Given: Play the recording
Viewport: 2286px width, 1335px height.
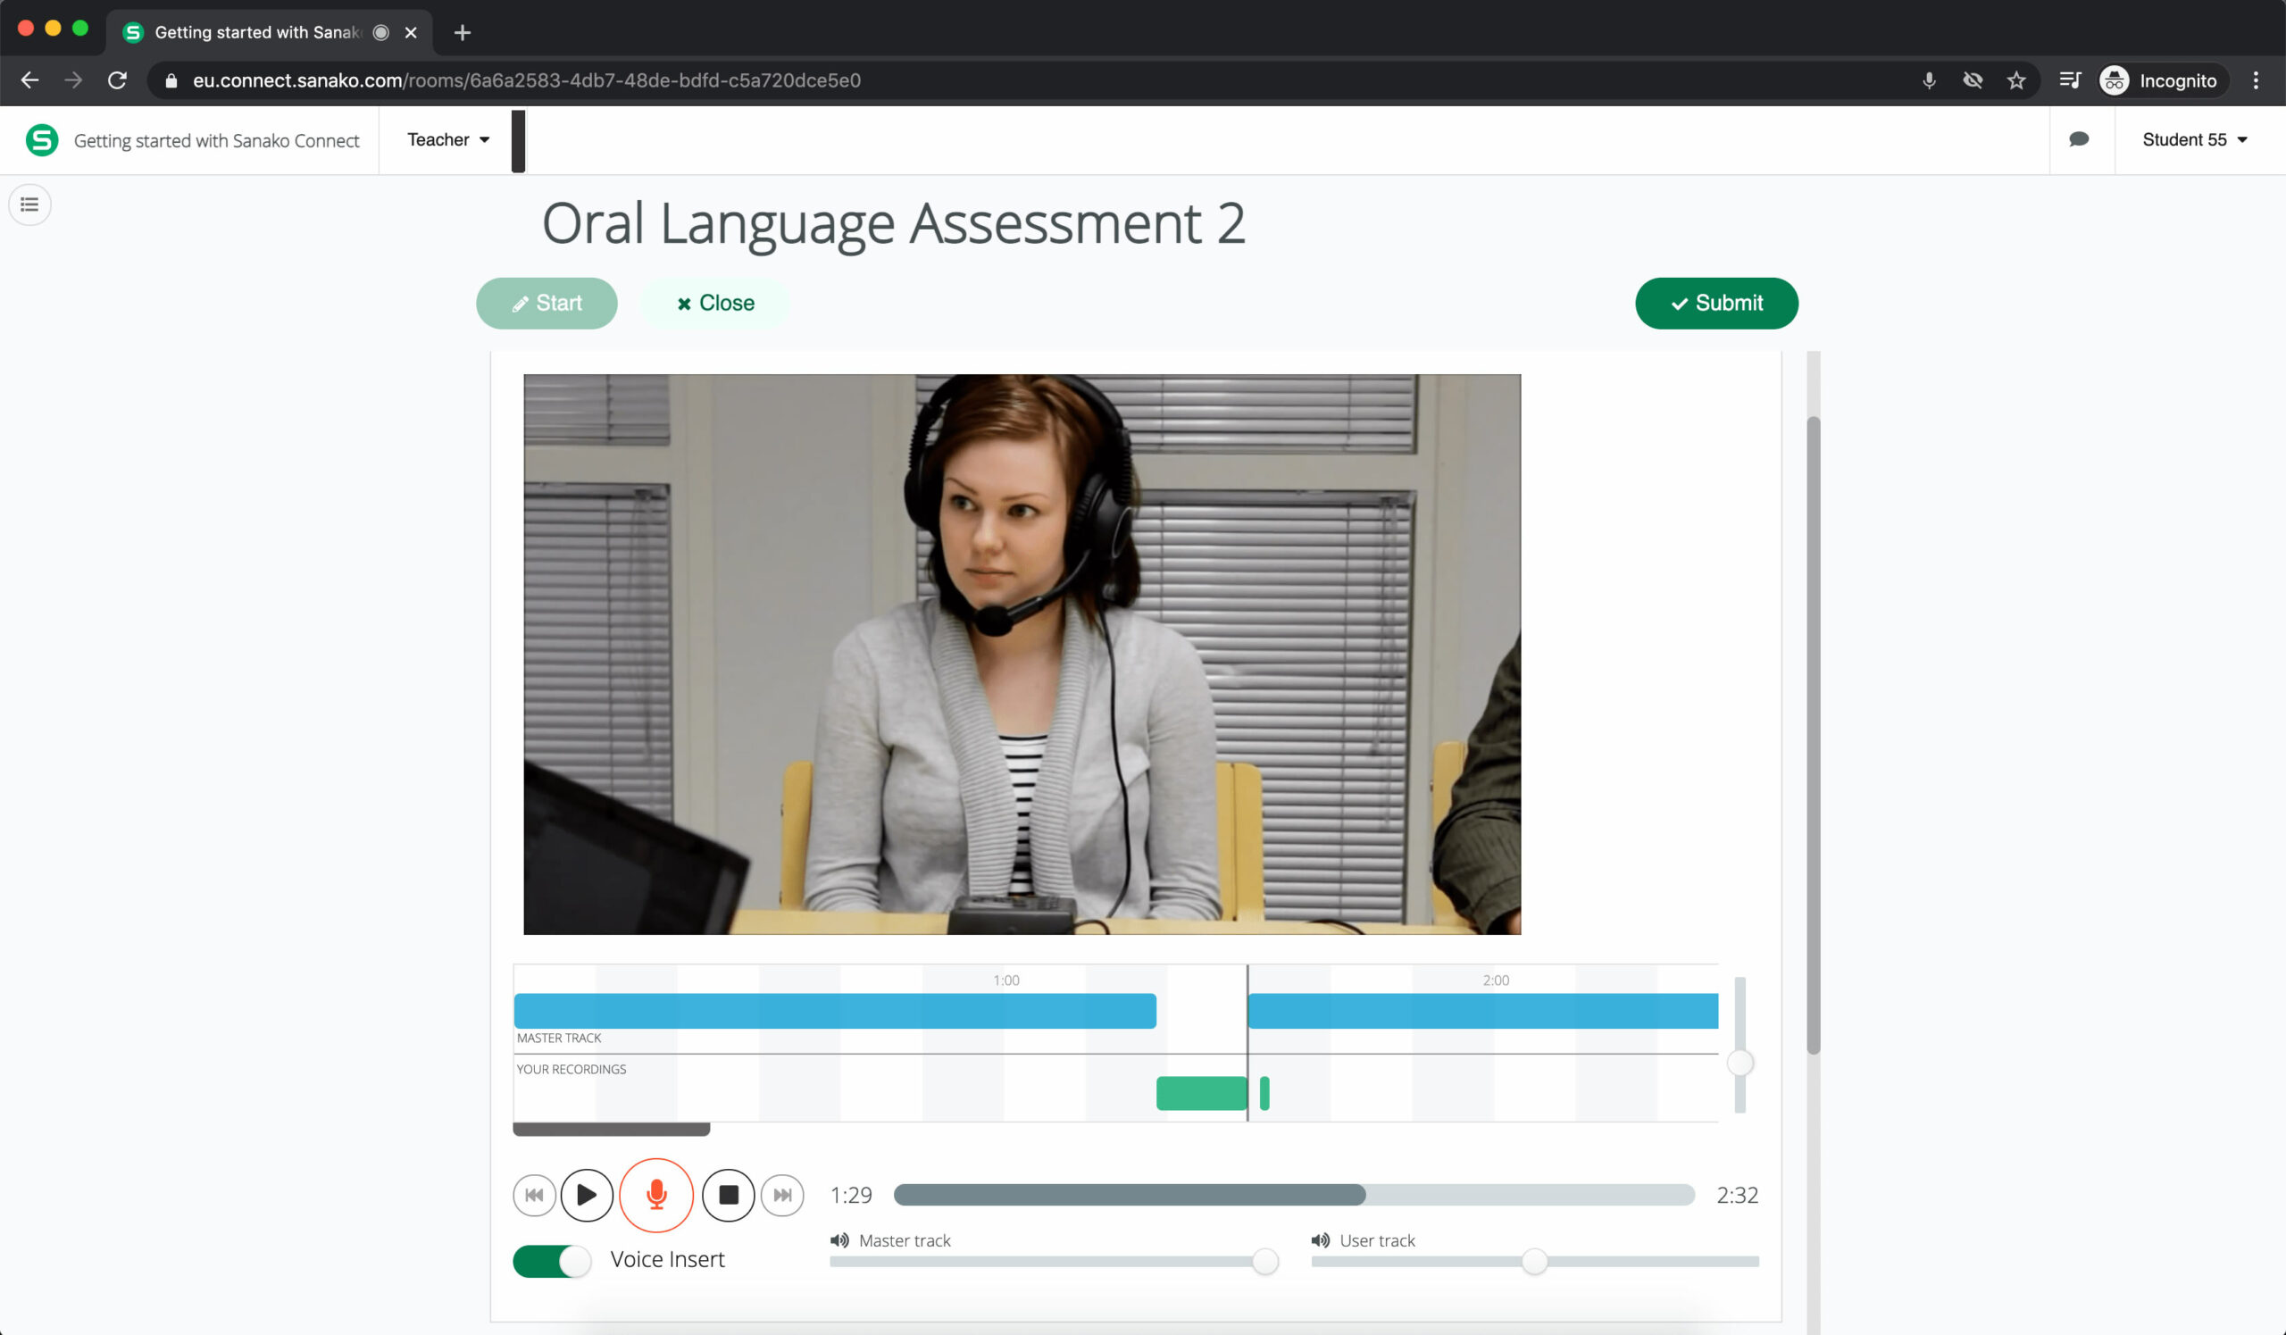Looking at the screenshot, I should click(587, 1195).
